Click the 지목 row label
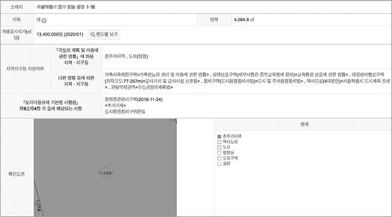The image size is (392, 217). [16, 20]
